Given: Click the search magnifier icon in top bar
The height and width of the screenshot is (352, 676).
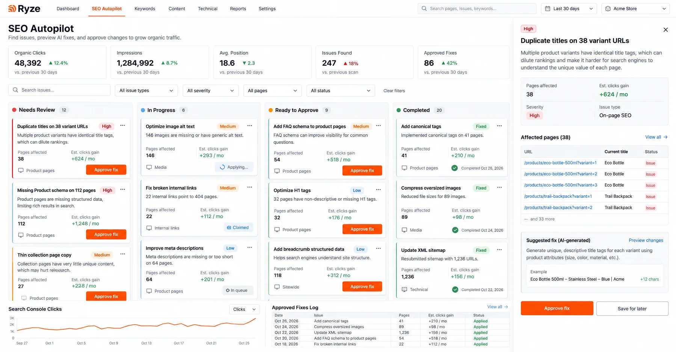Looking at the screenshot, I should 424,9.
